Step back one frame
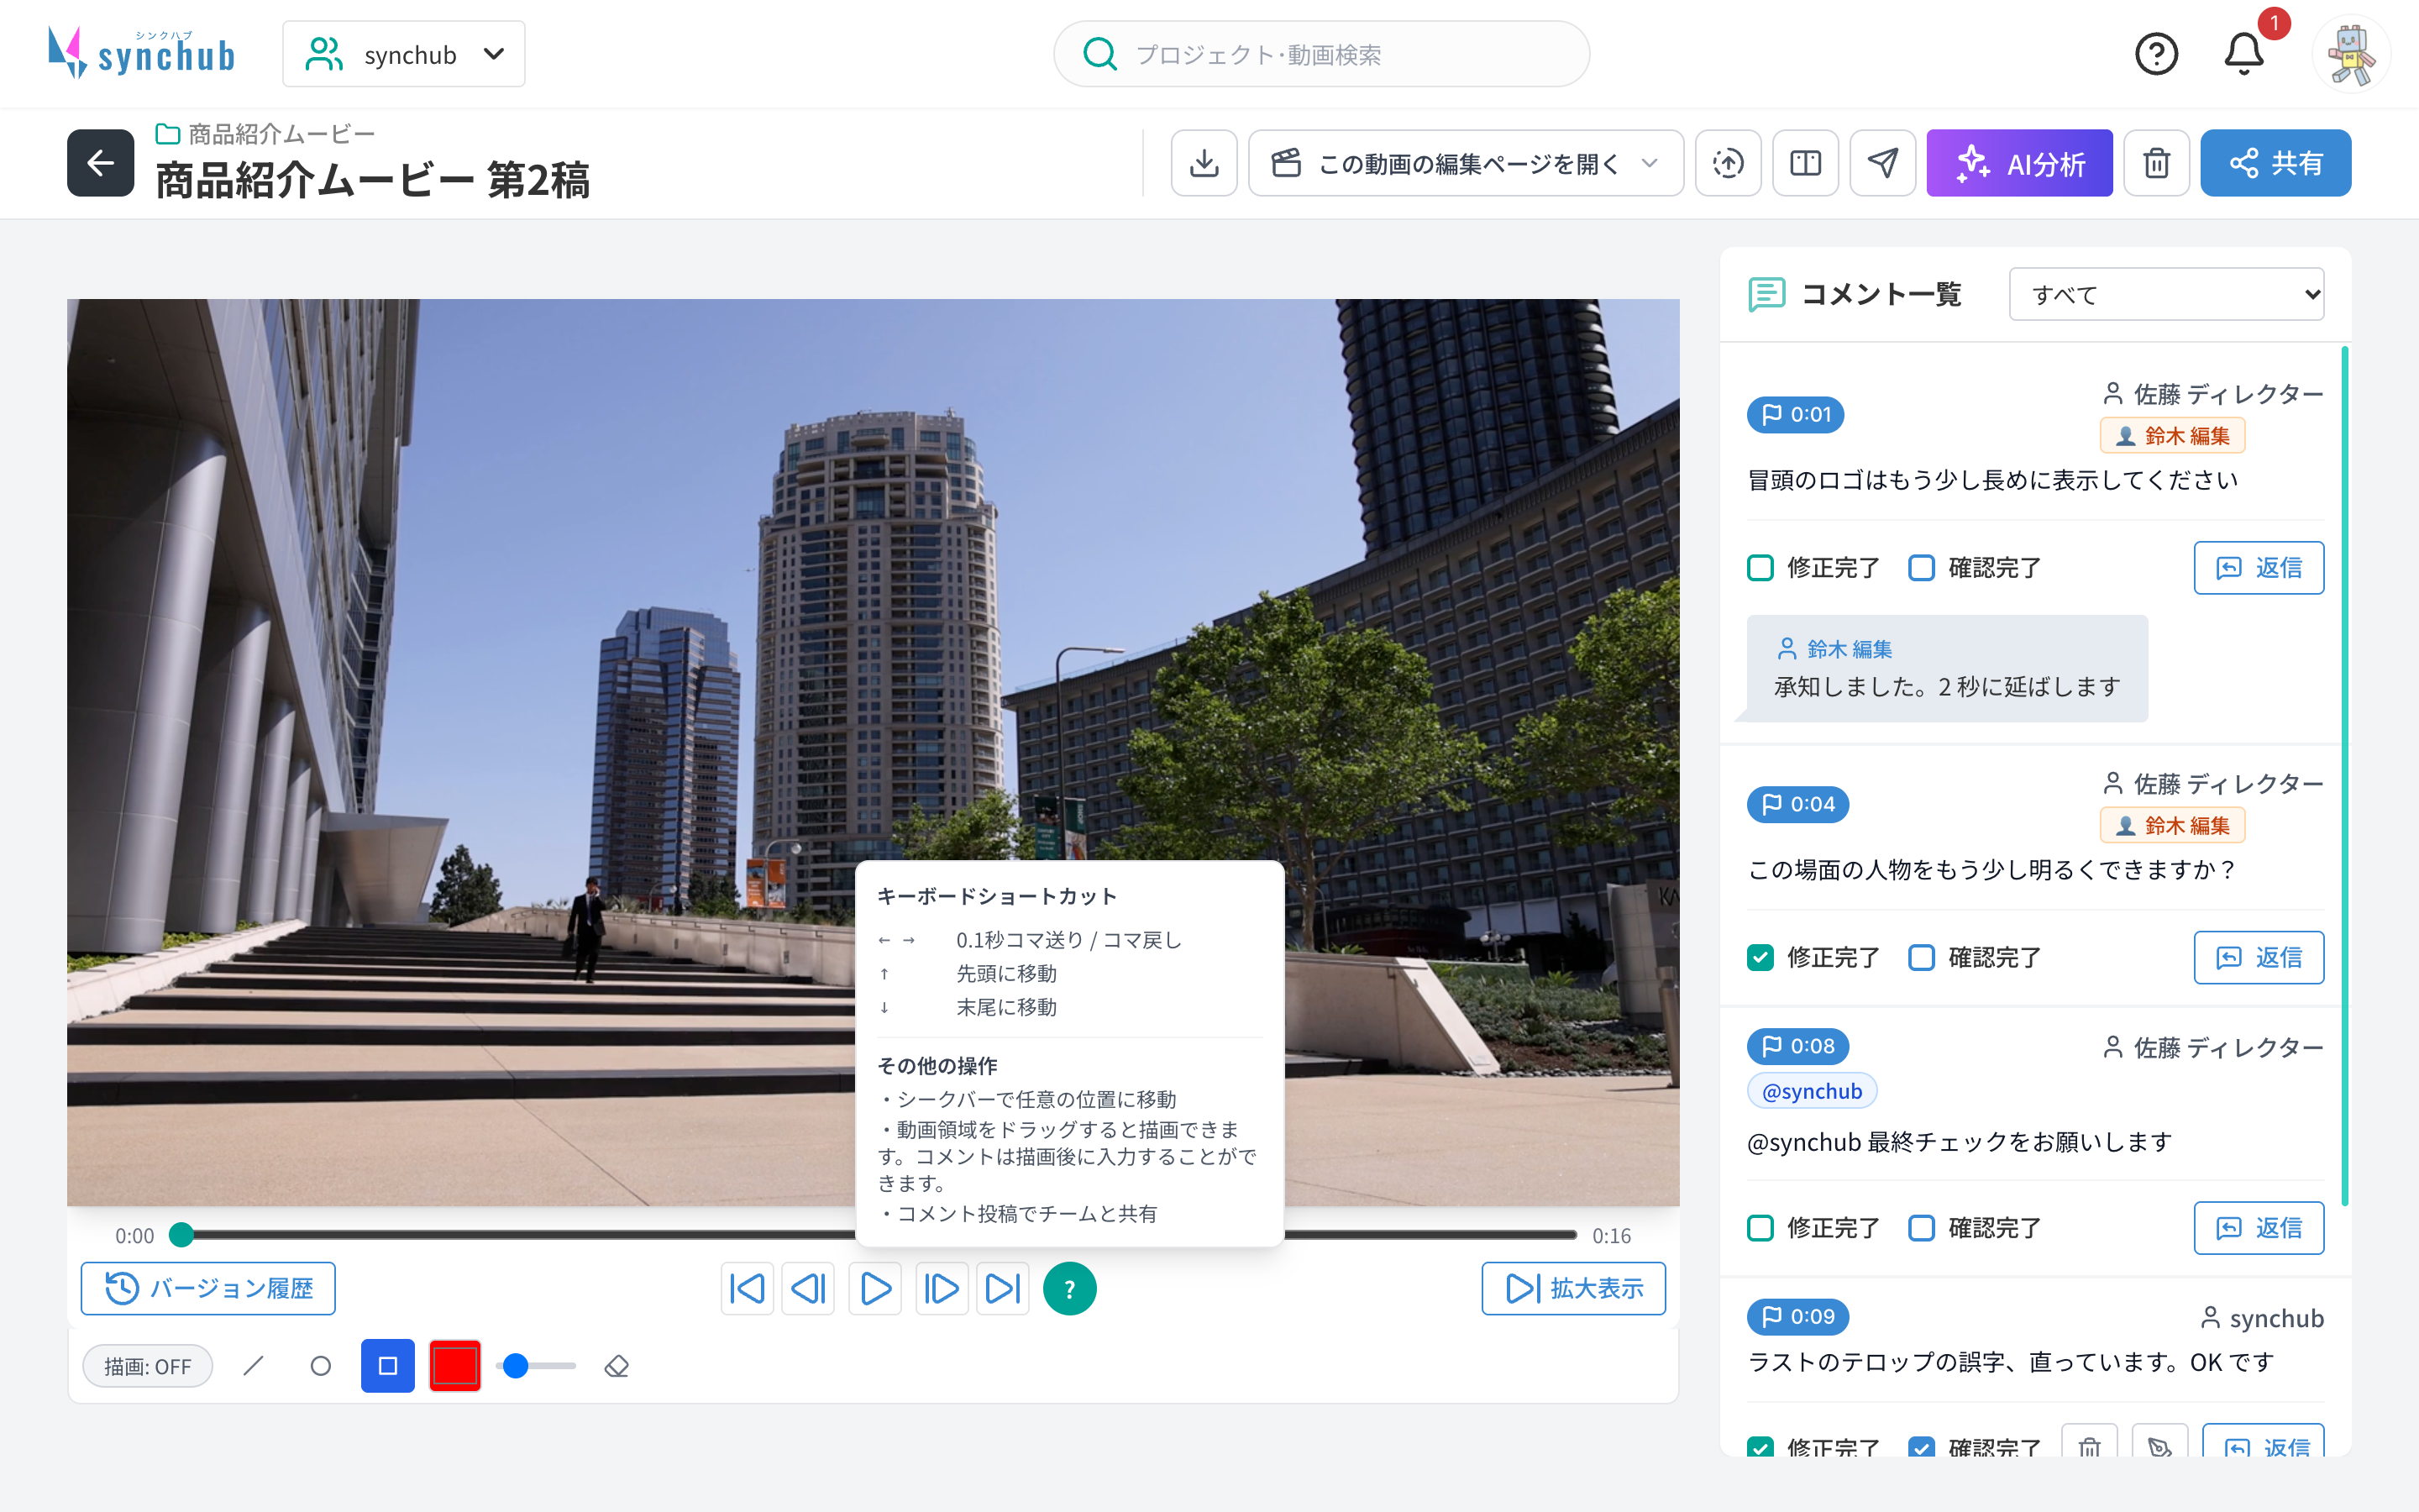The width and height of the screenshot is (2419, 1512). pos(809,1288)
